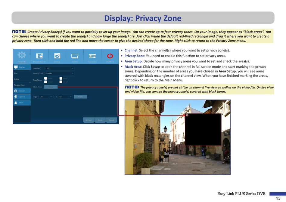This screenshot has height=202, width=286.
Task: Click the Cancel button
Action: tap(111, 120)
